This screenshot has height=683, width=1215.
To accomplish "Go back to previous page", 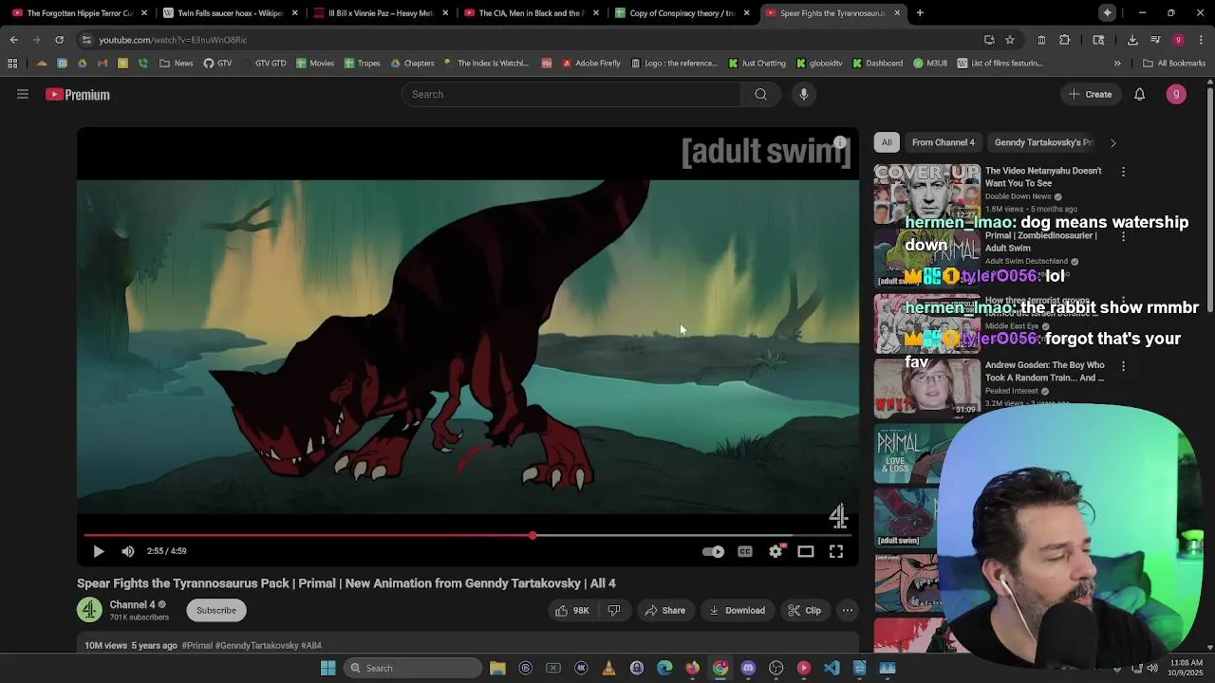I will tap(13, 40).
